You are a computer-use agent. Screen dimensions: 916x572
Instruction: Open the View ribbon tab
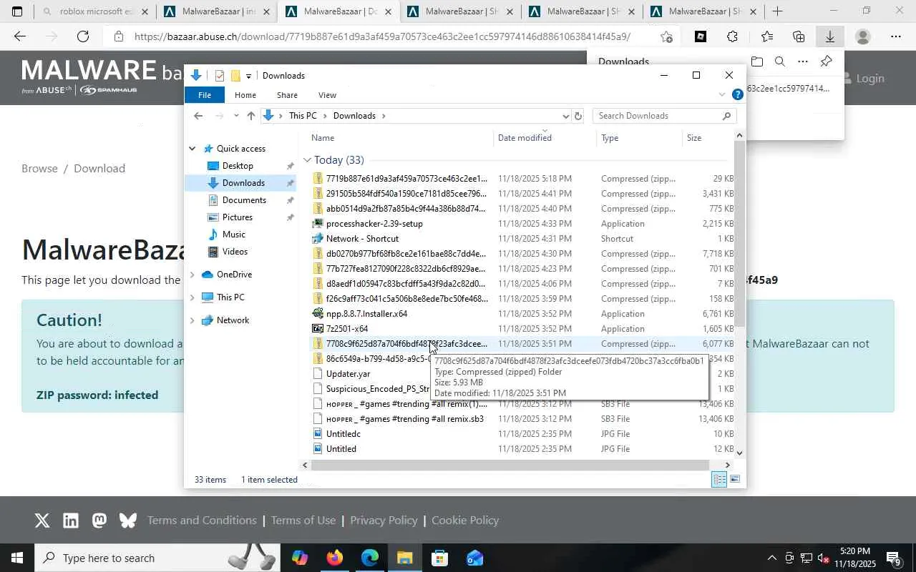[327, 95]
